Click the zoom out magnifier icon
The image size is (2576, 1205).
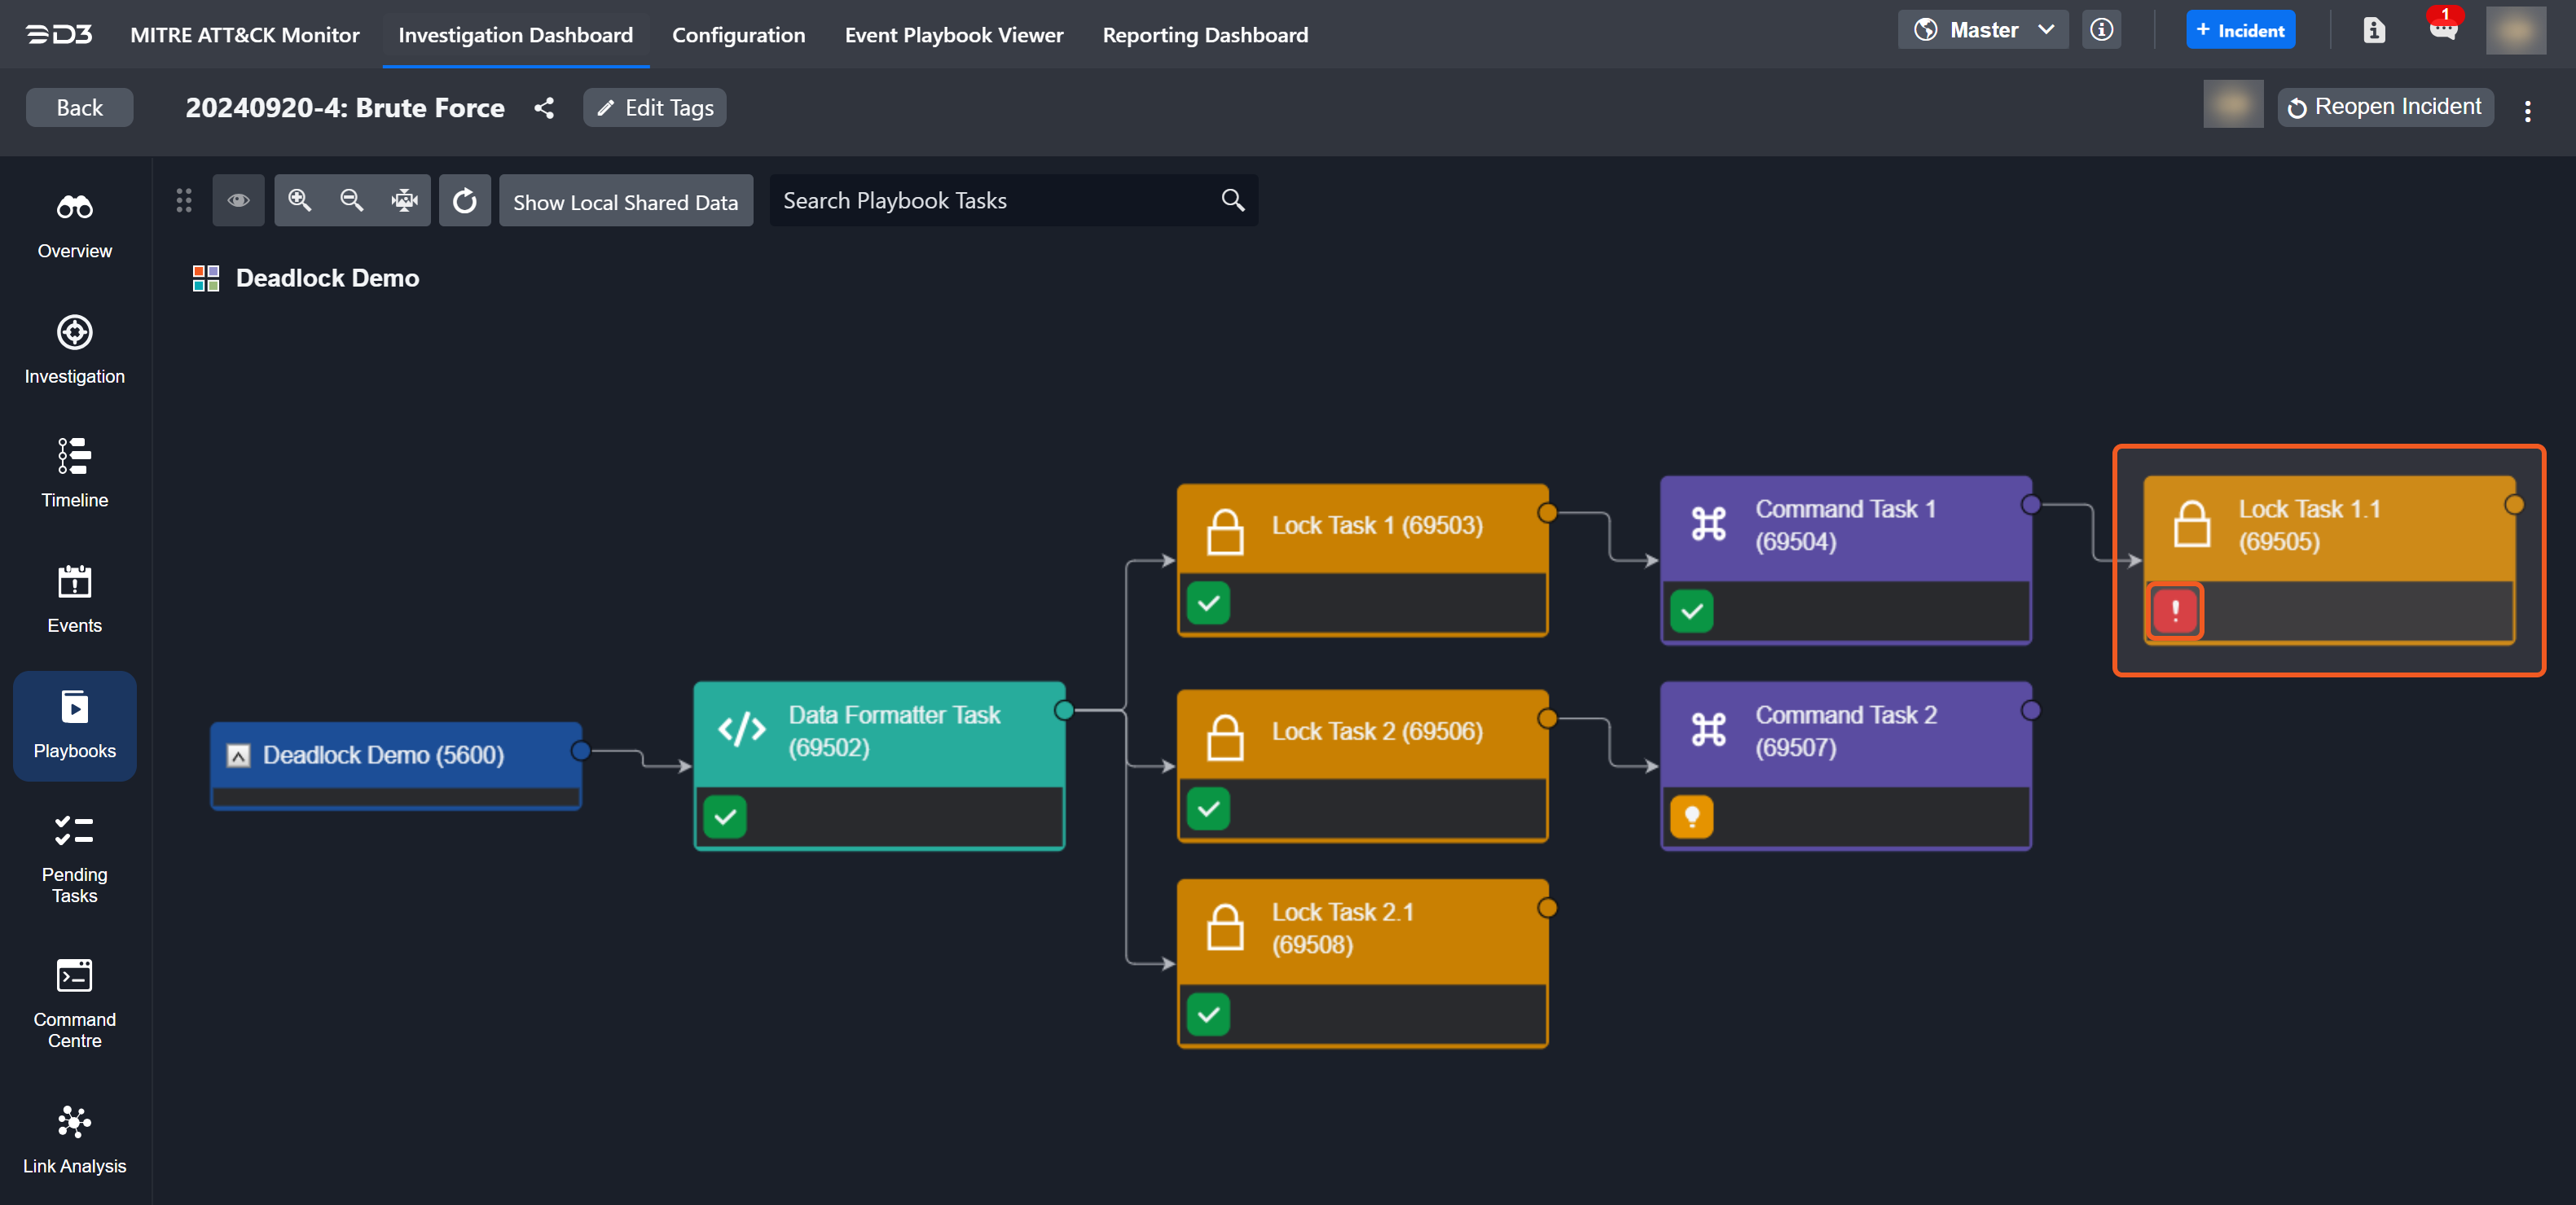click(351, 201)
